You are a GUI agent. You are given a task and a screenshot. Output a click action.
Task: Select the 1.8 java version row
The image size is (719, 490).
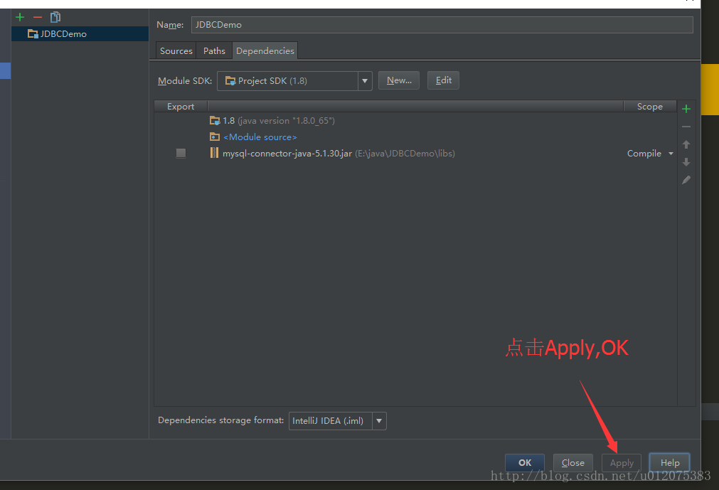(x=415, y=121)
